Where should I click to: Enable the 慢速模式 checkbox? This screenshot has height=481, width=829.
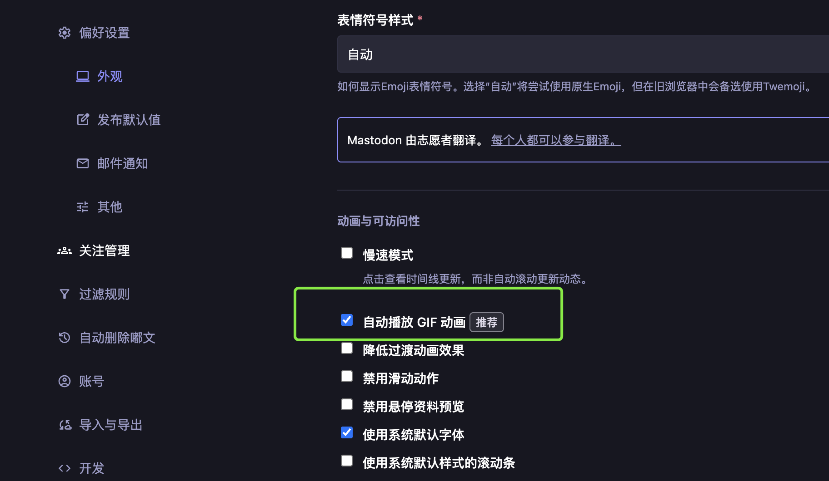(x=347, y=253)
